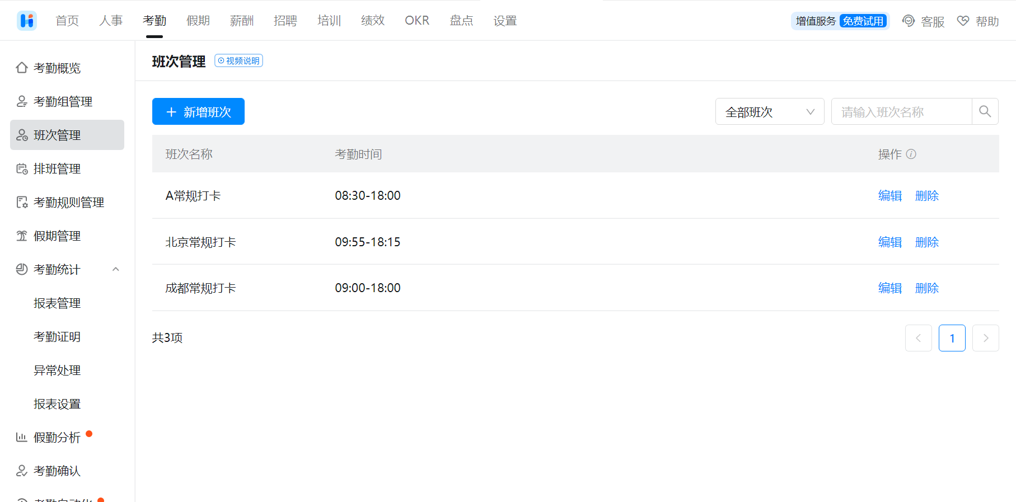
Task: Open the 假期 tab
Action: [198, 21]
